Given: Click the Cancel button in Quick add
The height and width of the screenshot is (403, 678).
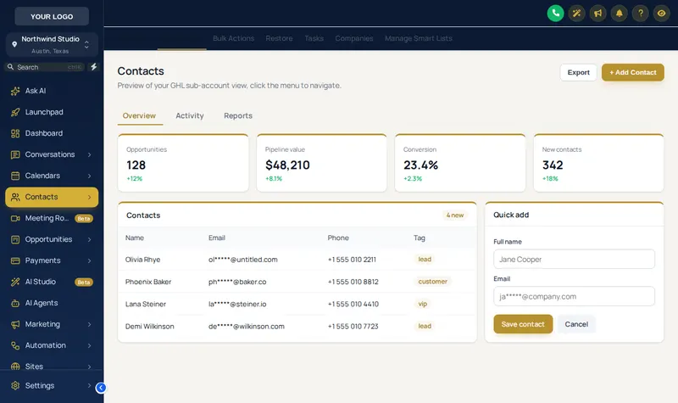Looking at the screenshot, I should [576, 324].
